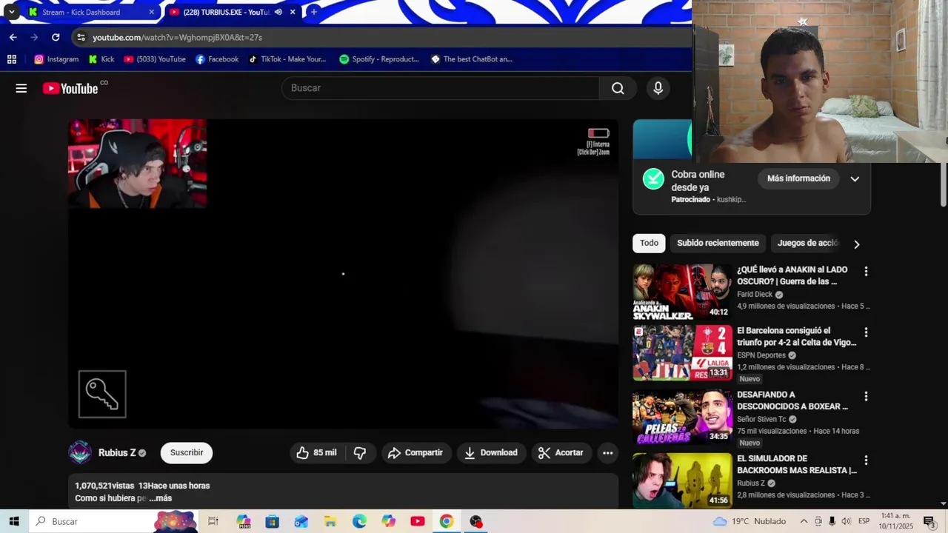
Task: Open the Backrooms simulator video thumbnail
Action: (x=682, y=480)
